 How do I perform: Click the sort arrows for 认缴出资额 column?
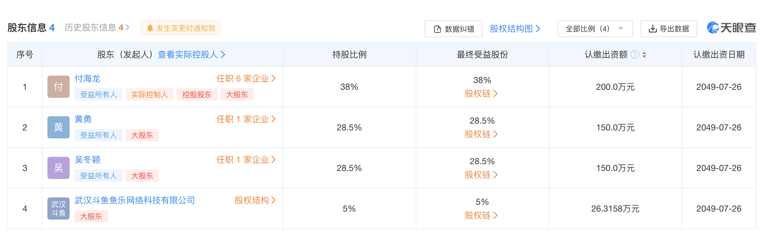point(644,55)
